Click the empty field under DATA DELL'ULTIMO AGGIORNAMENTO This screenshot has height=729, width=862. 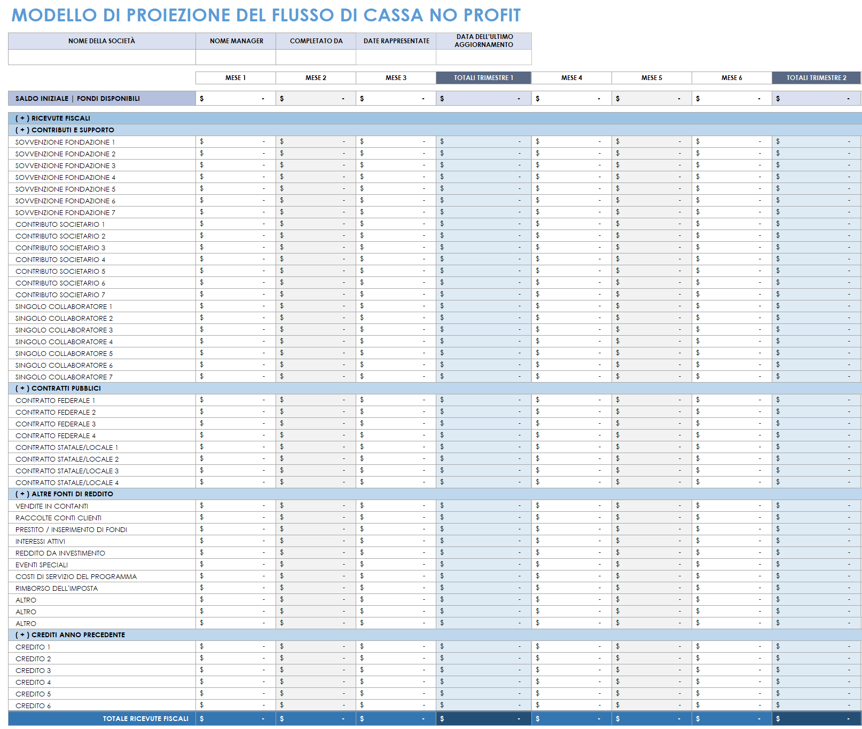484,57
